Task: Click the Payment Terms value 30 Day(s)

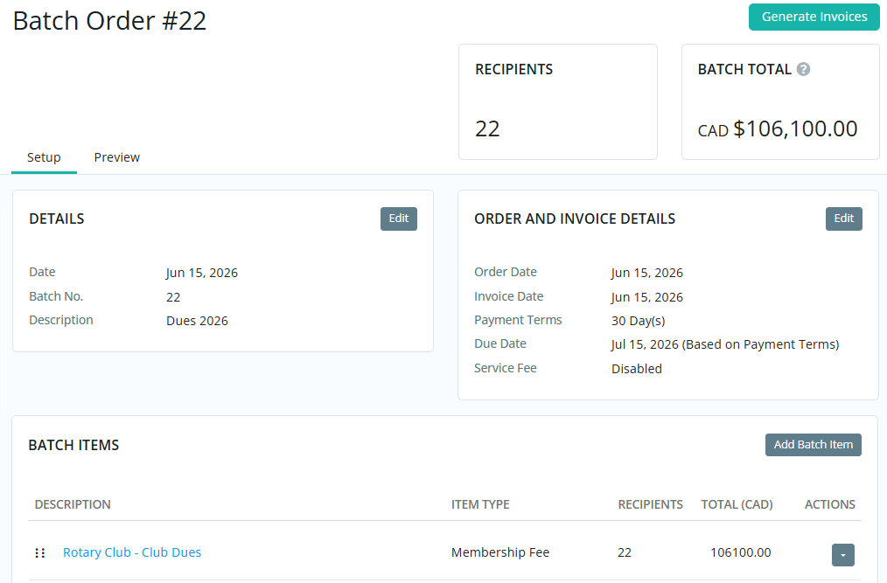Action: click(638, 321)
